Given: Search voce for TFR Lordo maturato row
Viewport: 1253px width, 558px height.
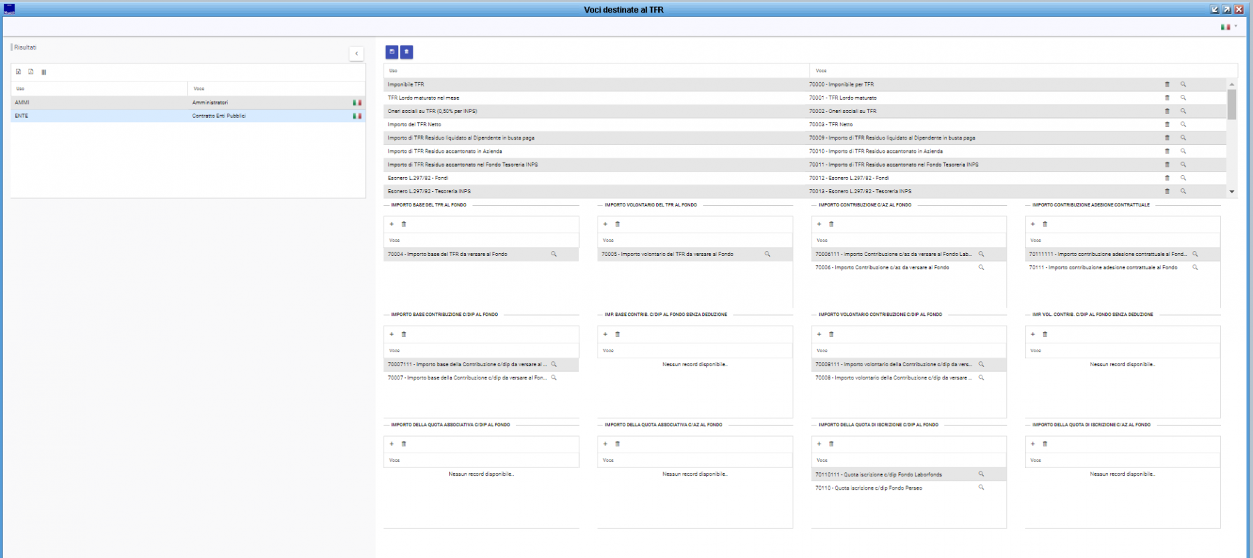Looking at the screenshot, I should [1183, 98].
